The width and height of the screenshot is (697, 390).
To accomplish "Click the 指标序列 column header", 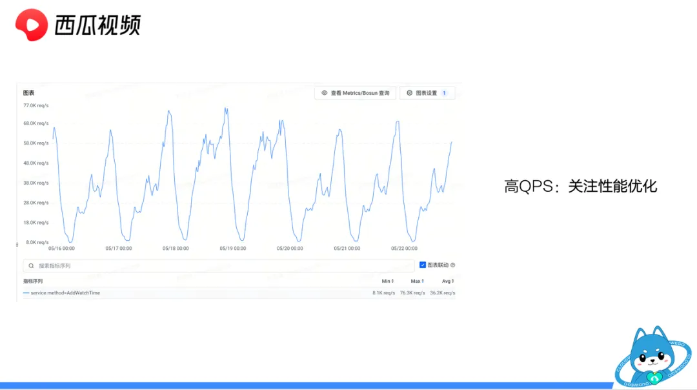I will pos(33,281).
